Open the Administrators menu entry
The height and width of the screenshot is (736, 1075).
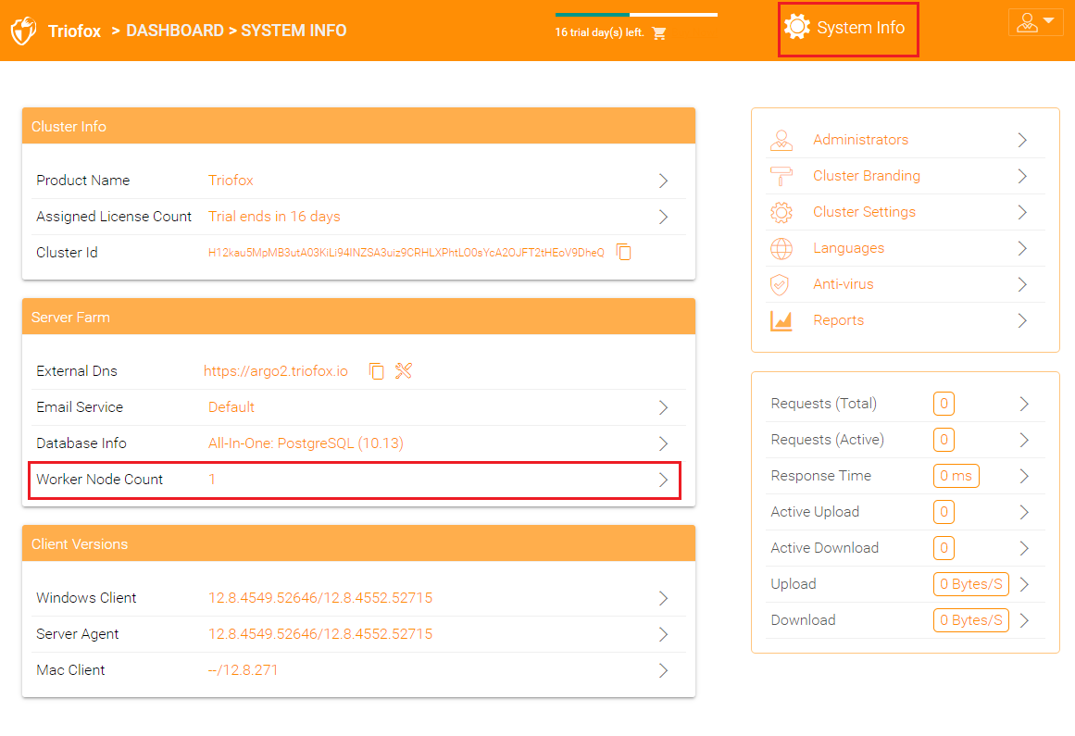coord(905,140)
